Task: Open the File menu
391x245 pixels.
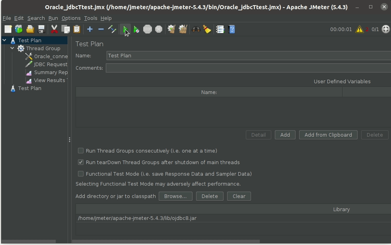Action: tap(7, 18)
